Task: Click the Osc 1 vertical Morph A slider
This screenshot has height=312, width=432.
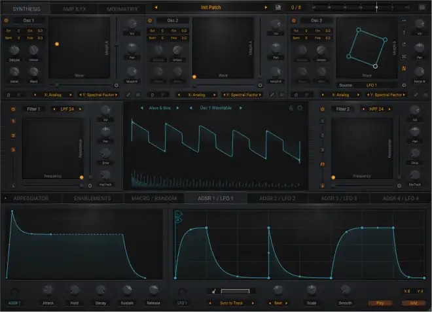Action: tap(117, 48)
